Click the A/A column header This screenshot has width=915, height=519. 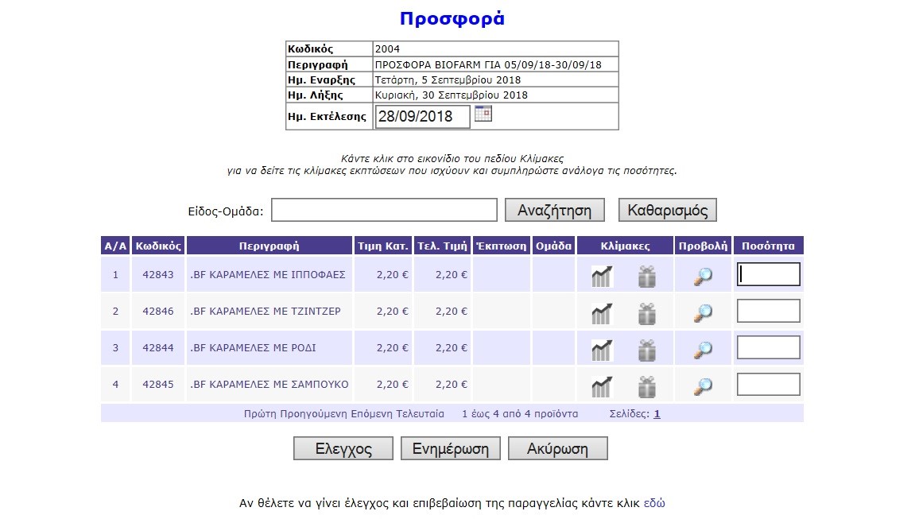point(115,246)
